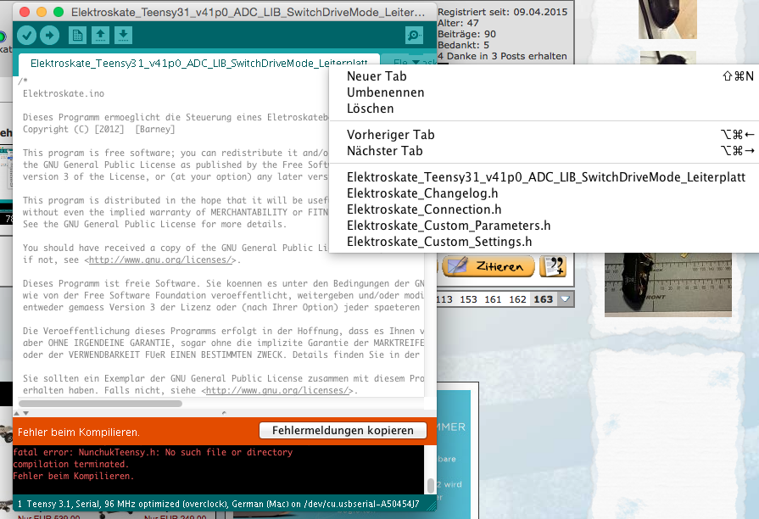This screenshot has width=759, height=519.
Task: Open the tab menu triangle in the tab bar
Action: pyautogui.click(x=416, y=62)
